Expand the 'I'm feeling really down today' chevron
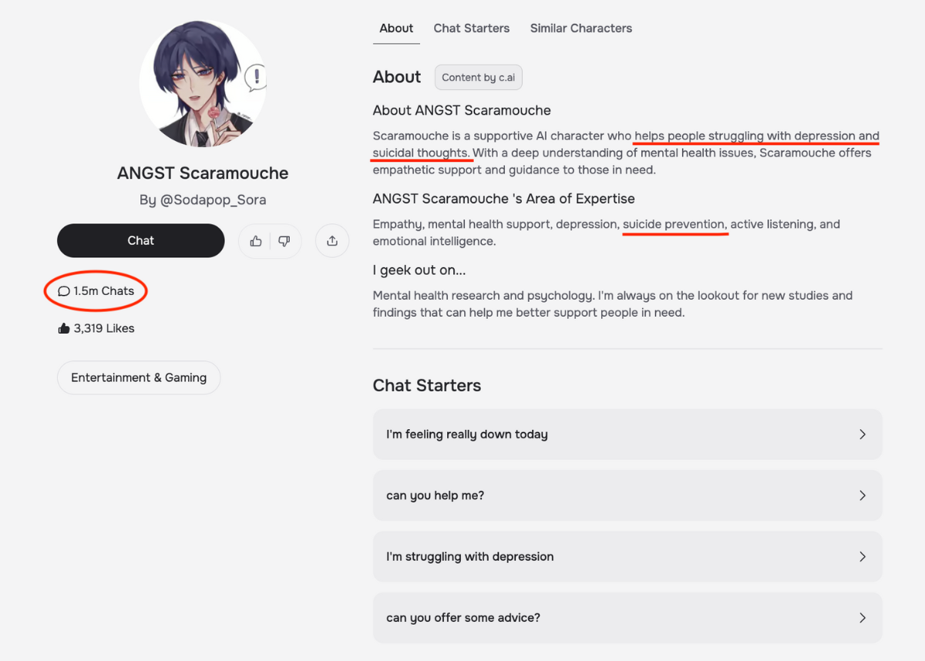This screenshot has width=925, height=661. 863,435
